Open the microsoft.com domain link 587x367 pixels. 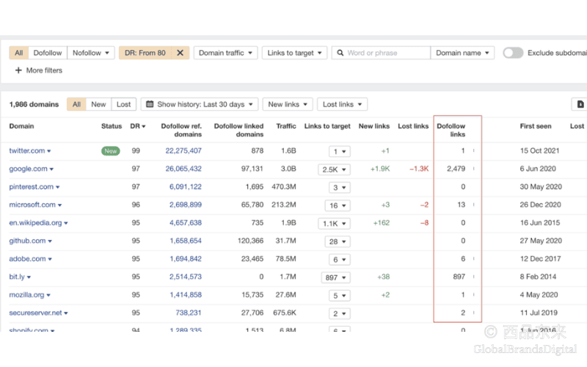click(x=32, y=205)
